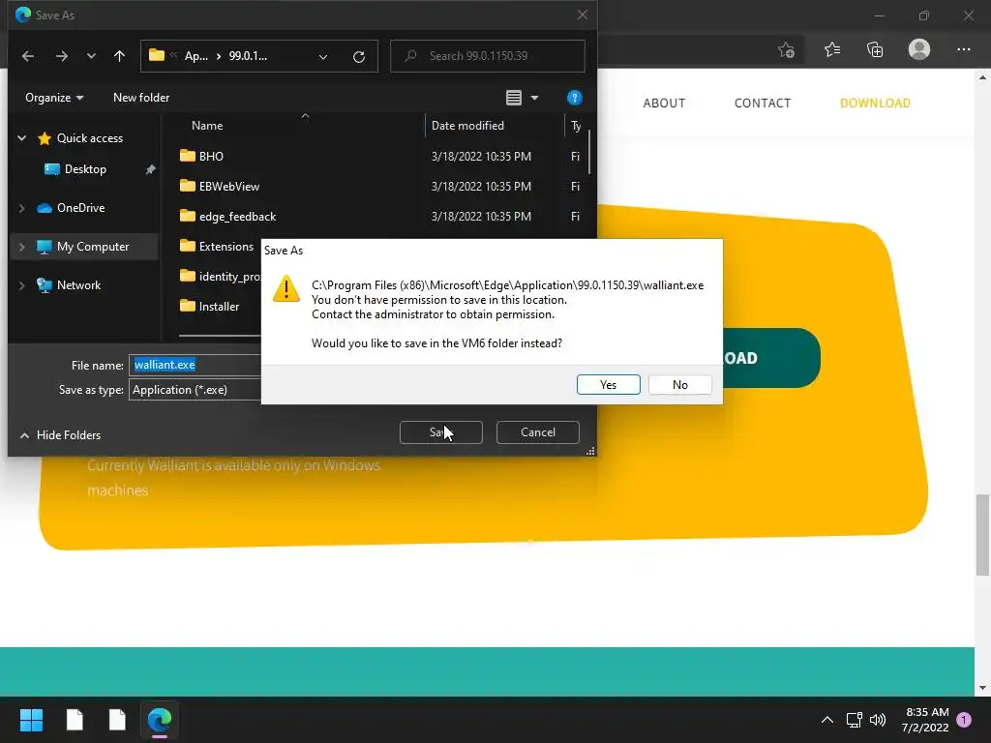The width and height of the screenshot is (991, 743).
Task: Cancel the Save As dialog
Action: (538, 432)
